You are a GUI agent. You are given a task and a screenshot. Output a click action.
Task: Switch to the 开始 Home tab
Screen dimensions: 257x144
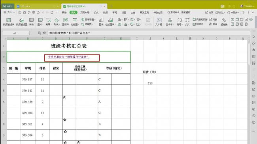64,13
